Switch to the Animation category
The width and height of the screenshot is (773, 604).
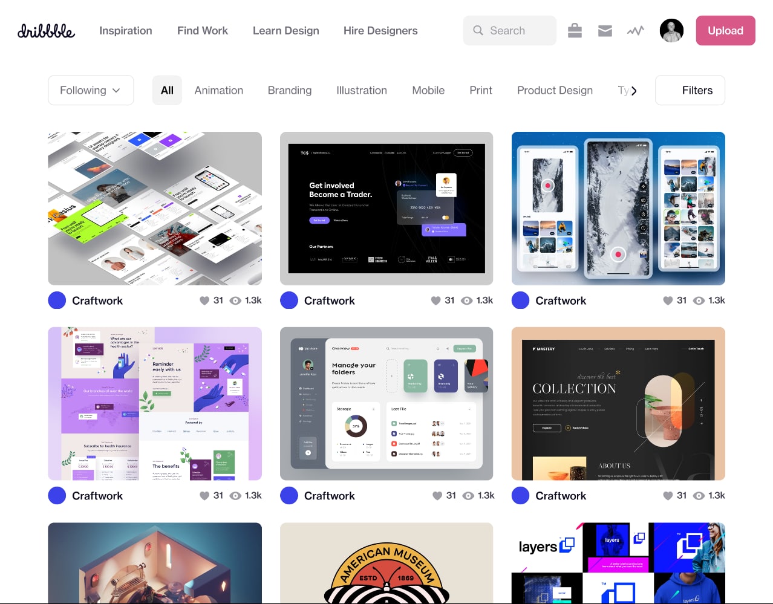219,90
